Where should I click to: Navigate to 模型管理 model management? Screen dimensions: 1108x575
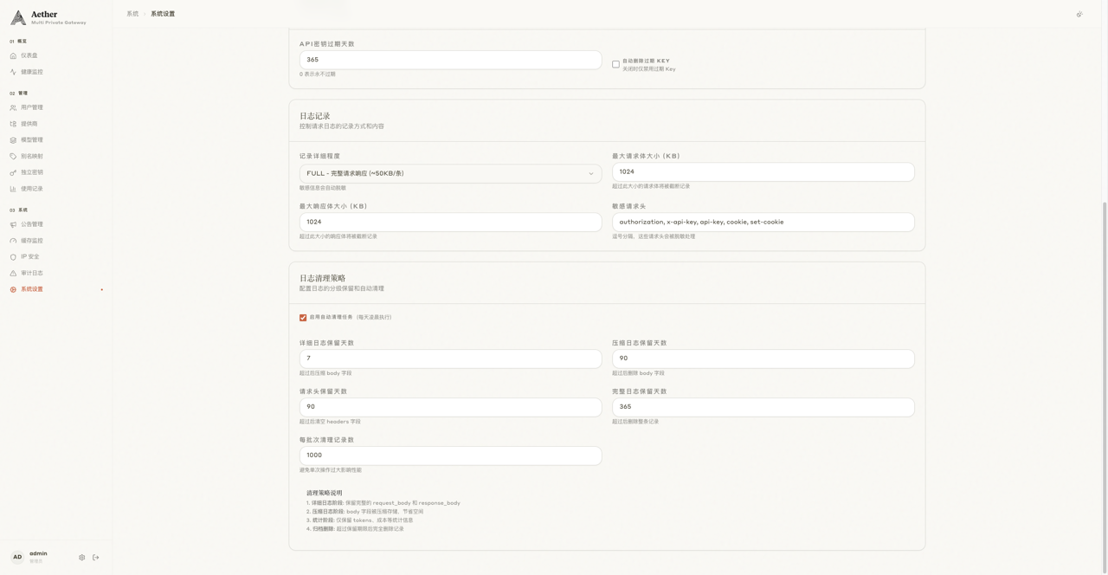pos(31,140)
